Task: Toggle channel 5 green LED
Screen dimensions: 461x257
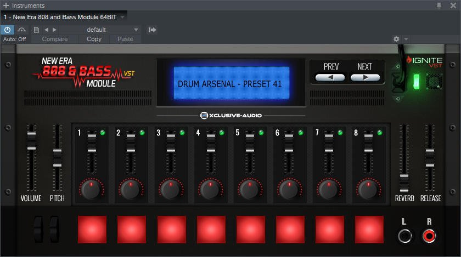Action: (x=261, y=133)
